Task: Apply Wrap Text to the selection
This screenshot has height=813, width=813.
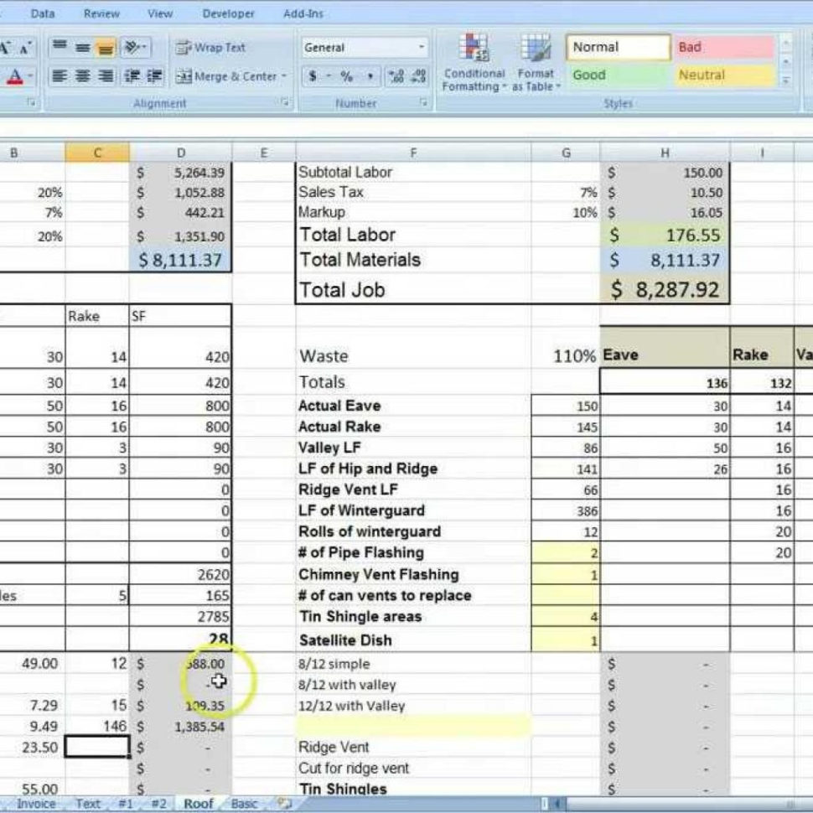Action: (210, 48)
